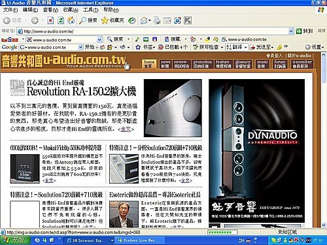Expand the Baidu toolbar search box dropdown

pos(99,40)
